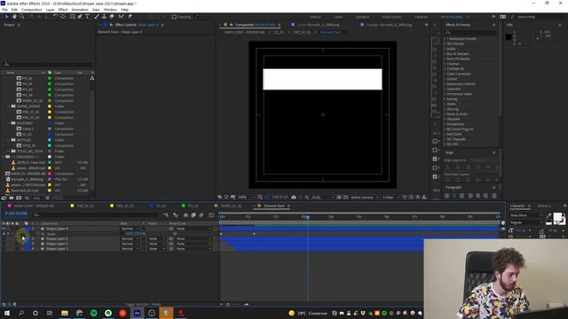Screen dimensions: 568x319
Task: Select the Libraries workspace button
Action: pos(421,17)
